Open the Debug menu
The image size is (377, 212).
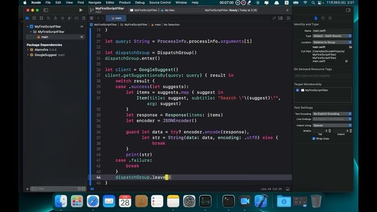tap(140, 2)
